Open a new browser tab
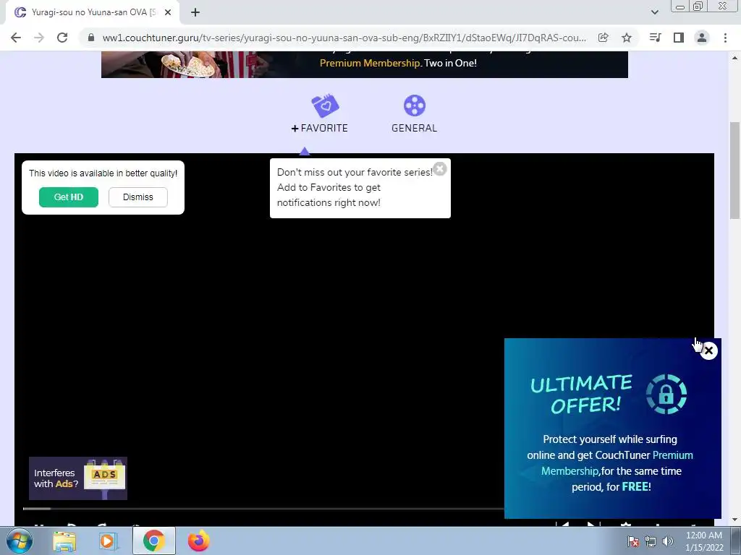The width and height of the screenshot is (741, 555). pyautogui.click(x=195, y=12)
